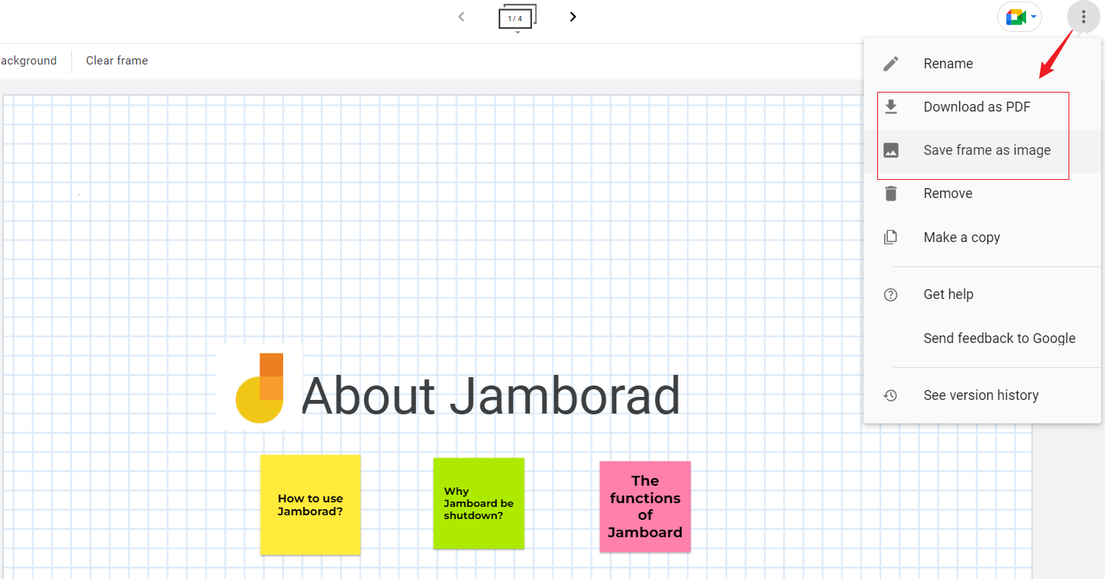Click the version history clock icon
The height and width of the screenshot is (579, 1105).
(891, 395)
